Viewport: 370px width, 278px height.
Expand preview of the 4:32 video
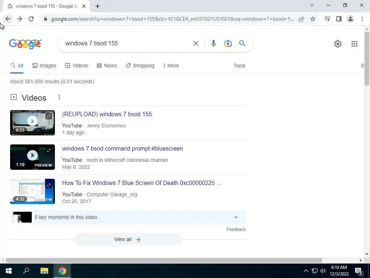pyautogui.click(x=49, y=185)
